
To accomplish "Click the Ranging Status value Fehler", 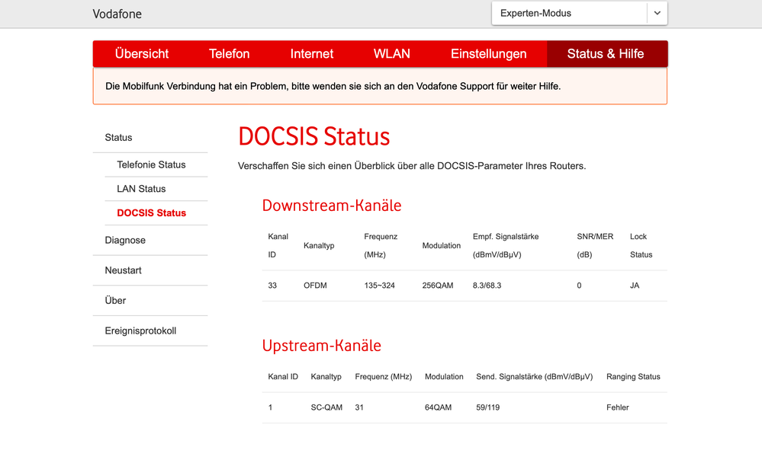I will click(x=618, y=407).
